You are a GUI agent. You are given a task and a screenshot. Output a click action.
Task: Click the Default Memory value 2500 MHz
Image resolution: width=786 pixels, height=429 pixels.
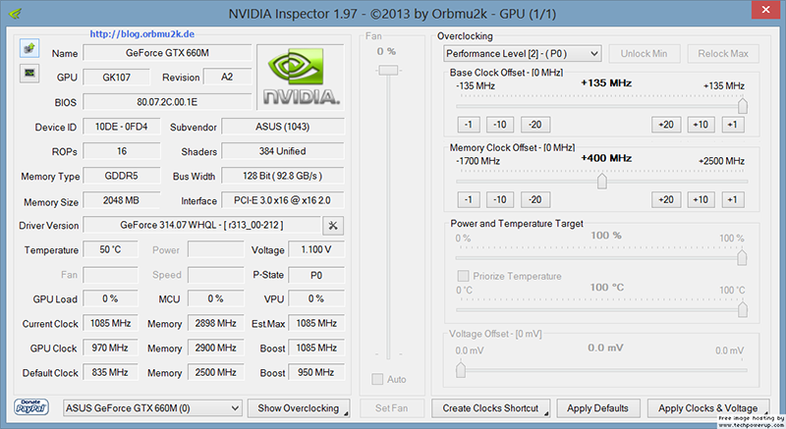click(215, 372)
